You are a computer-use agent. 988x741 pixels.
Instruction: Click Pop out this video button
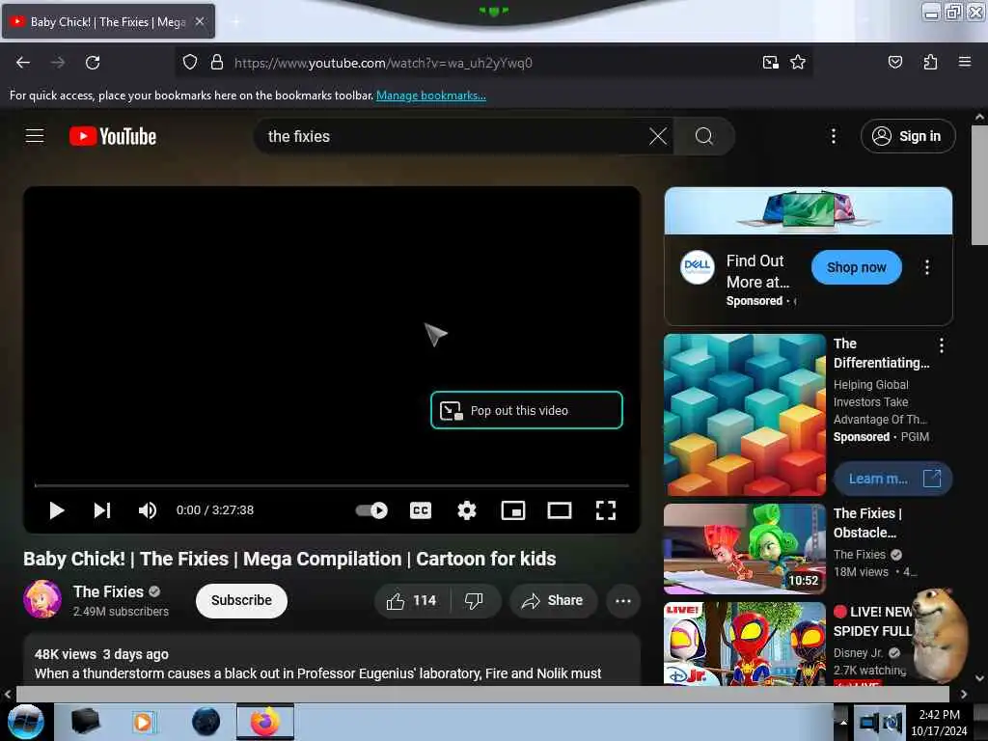click(x=527, y=410)
